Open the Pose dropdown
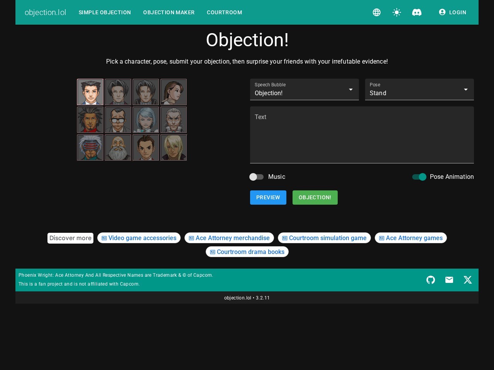Viewport: 494px width, 370px height. click(420, 89)
